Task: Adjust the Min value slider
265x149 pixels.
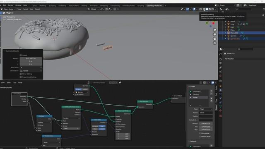Action: [x=206, y=127]
